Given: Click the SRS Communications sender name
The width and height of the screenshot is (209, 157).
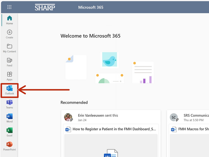Looking at the screenshot, I should point(196,115).
